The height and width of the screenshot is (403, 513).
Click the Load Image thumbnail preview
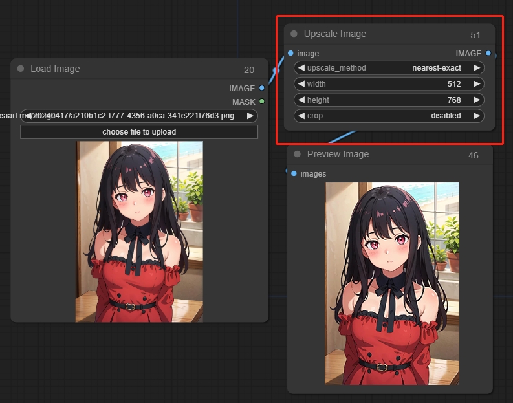pos(139,232)
